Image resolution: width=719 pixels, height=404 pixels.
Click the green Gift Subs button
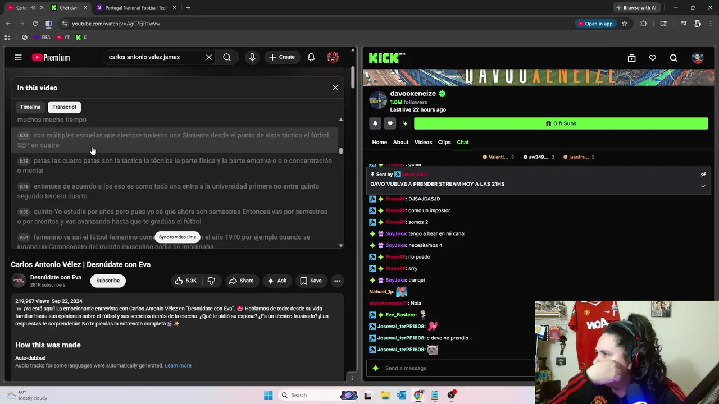(x=561, y=123)
